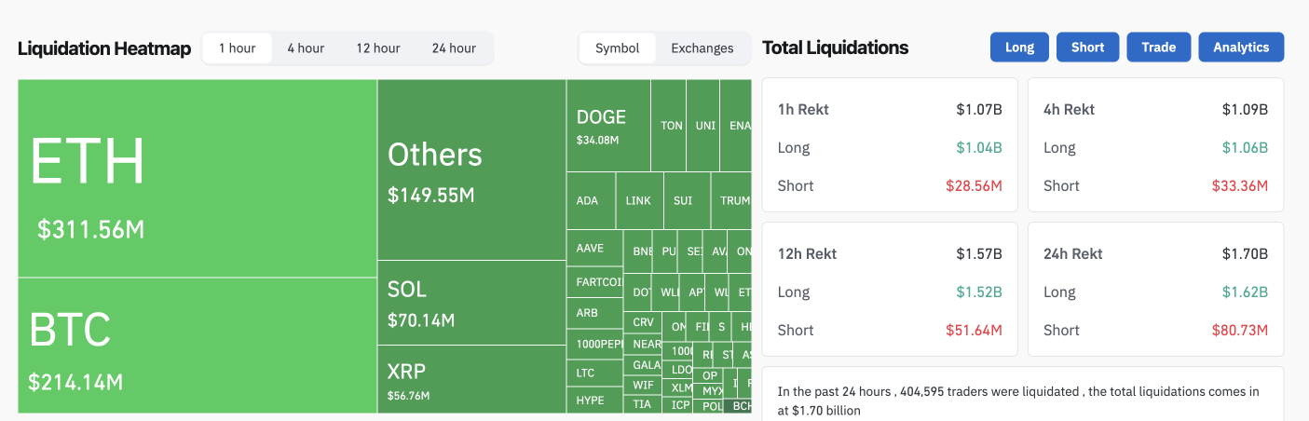
Task: Open the Analytics button
Action: point(1241,48)
